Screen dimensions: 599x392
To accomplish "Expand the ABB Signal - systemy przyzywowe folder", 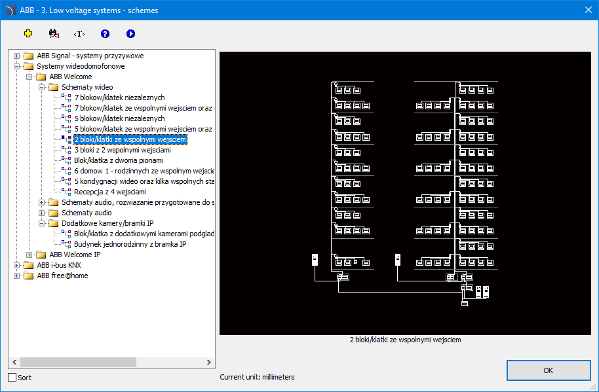I will coord(17,56).
